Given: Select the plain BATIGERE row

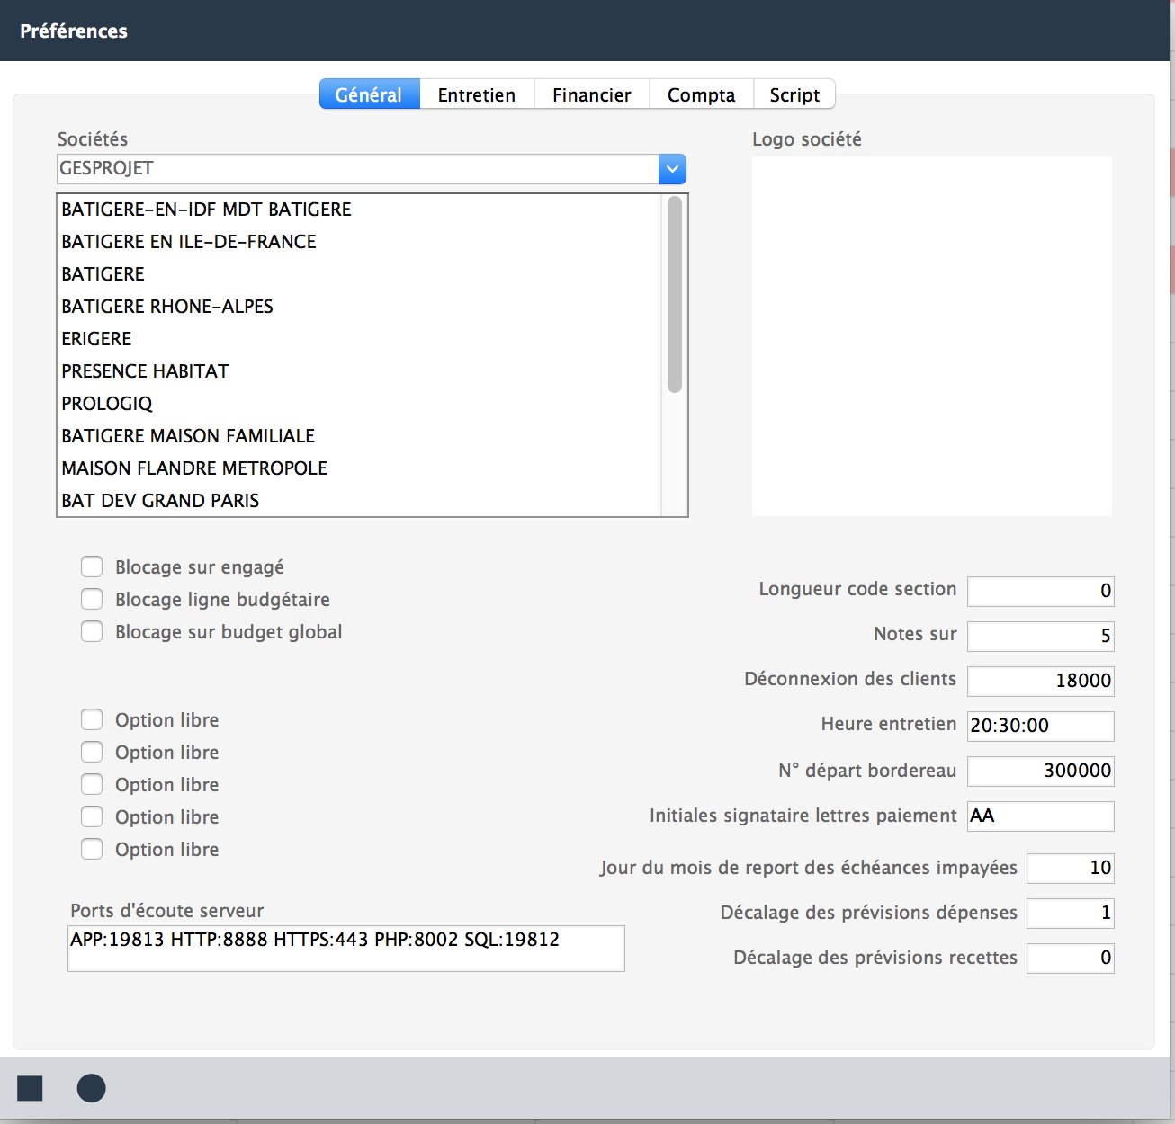Looking at the screenshot, I should coord(360,274).
